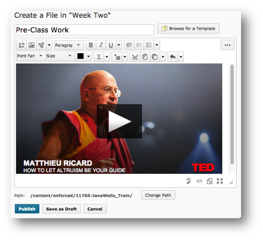Open the paste options dropdown arrow
The width and height of the screenshot is (263, 240).
tap(163, 57)
